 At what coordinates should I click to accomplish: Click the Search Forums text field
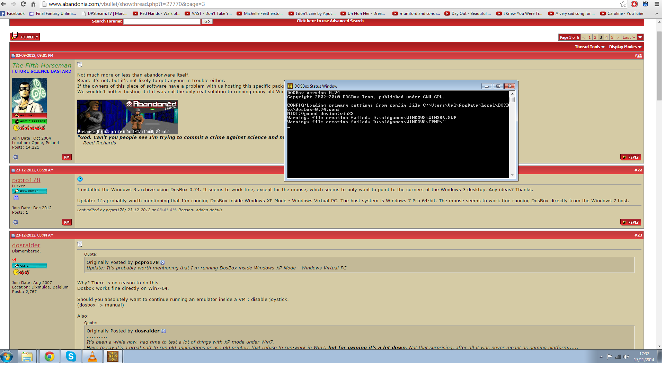(162, 21)
